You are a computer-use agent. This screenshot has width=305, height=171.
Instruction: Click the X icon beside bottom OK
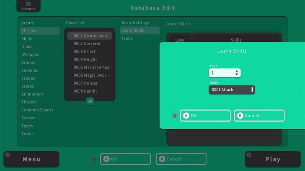tap(95, 159)
